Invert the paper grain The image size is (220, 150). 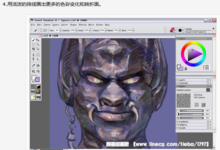tap(203, 104)
